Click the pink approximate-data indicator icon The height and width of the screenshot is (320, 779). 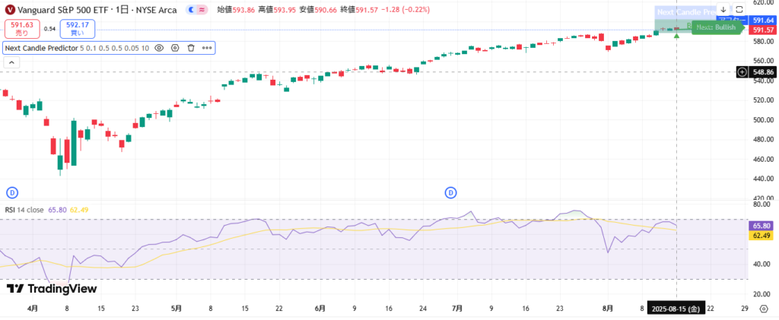[x=202, y=10]
